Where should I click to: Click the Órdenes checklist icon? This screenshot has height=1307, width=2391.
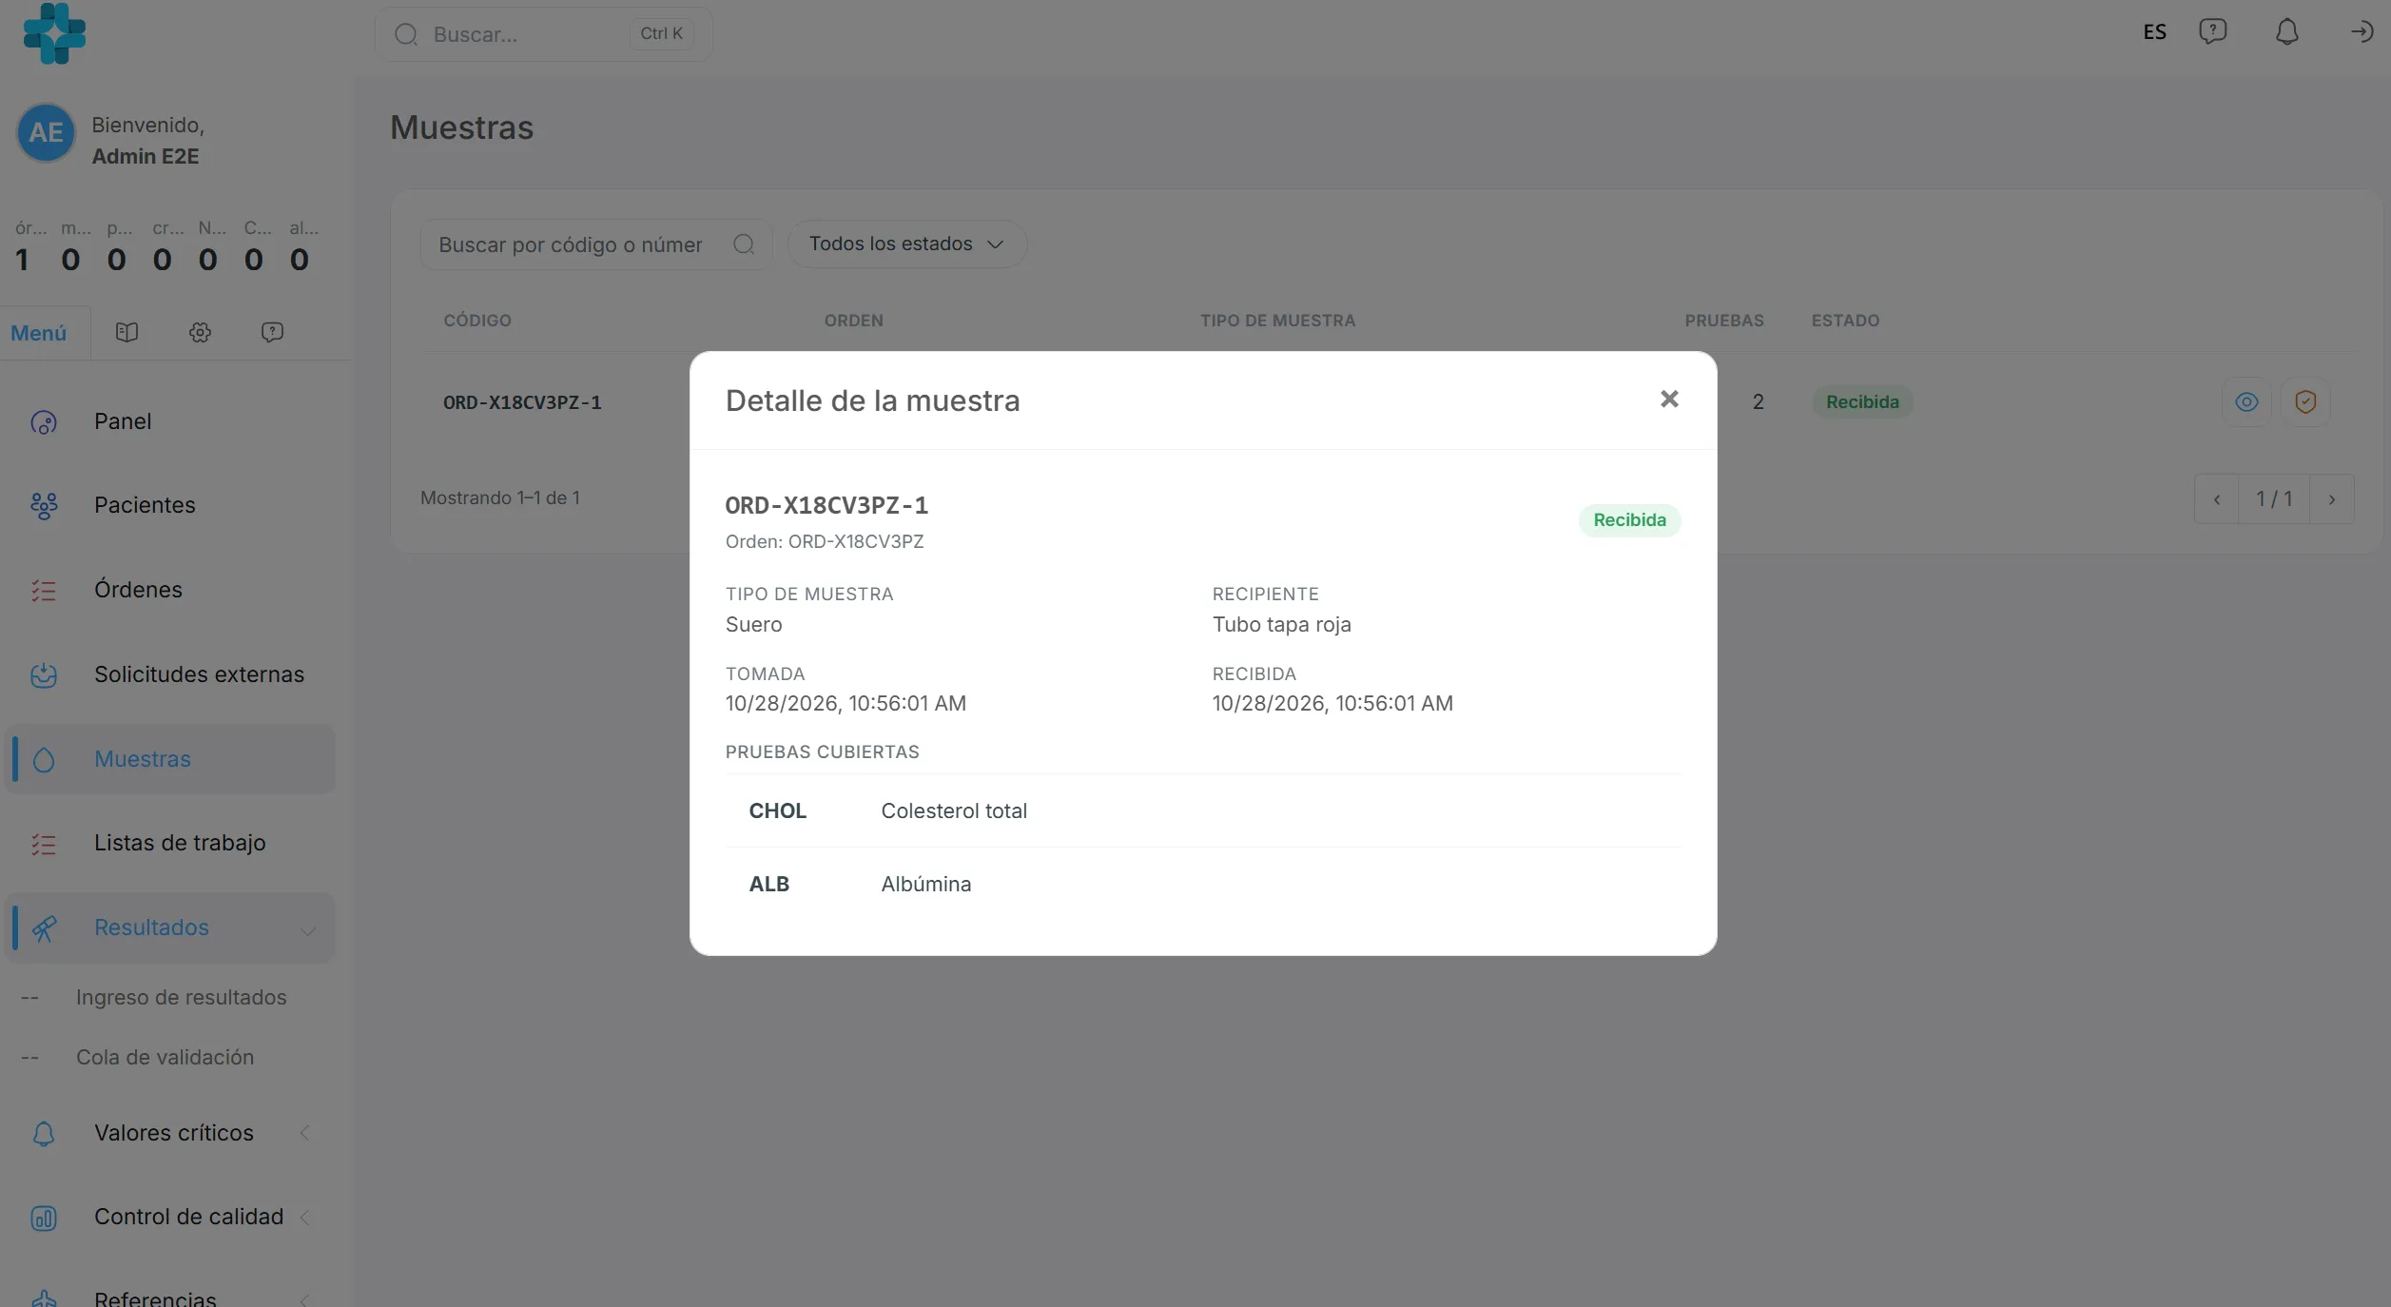[x=44, y=591]
